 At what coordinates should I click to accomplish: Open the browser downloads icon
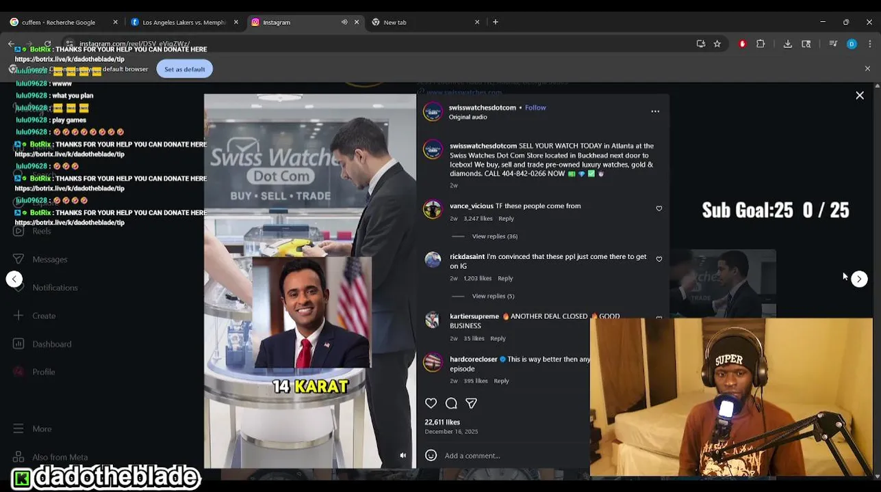(788, 44)
